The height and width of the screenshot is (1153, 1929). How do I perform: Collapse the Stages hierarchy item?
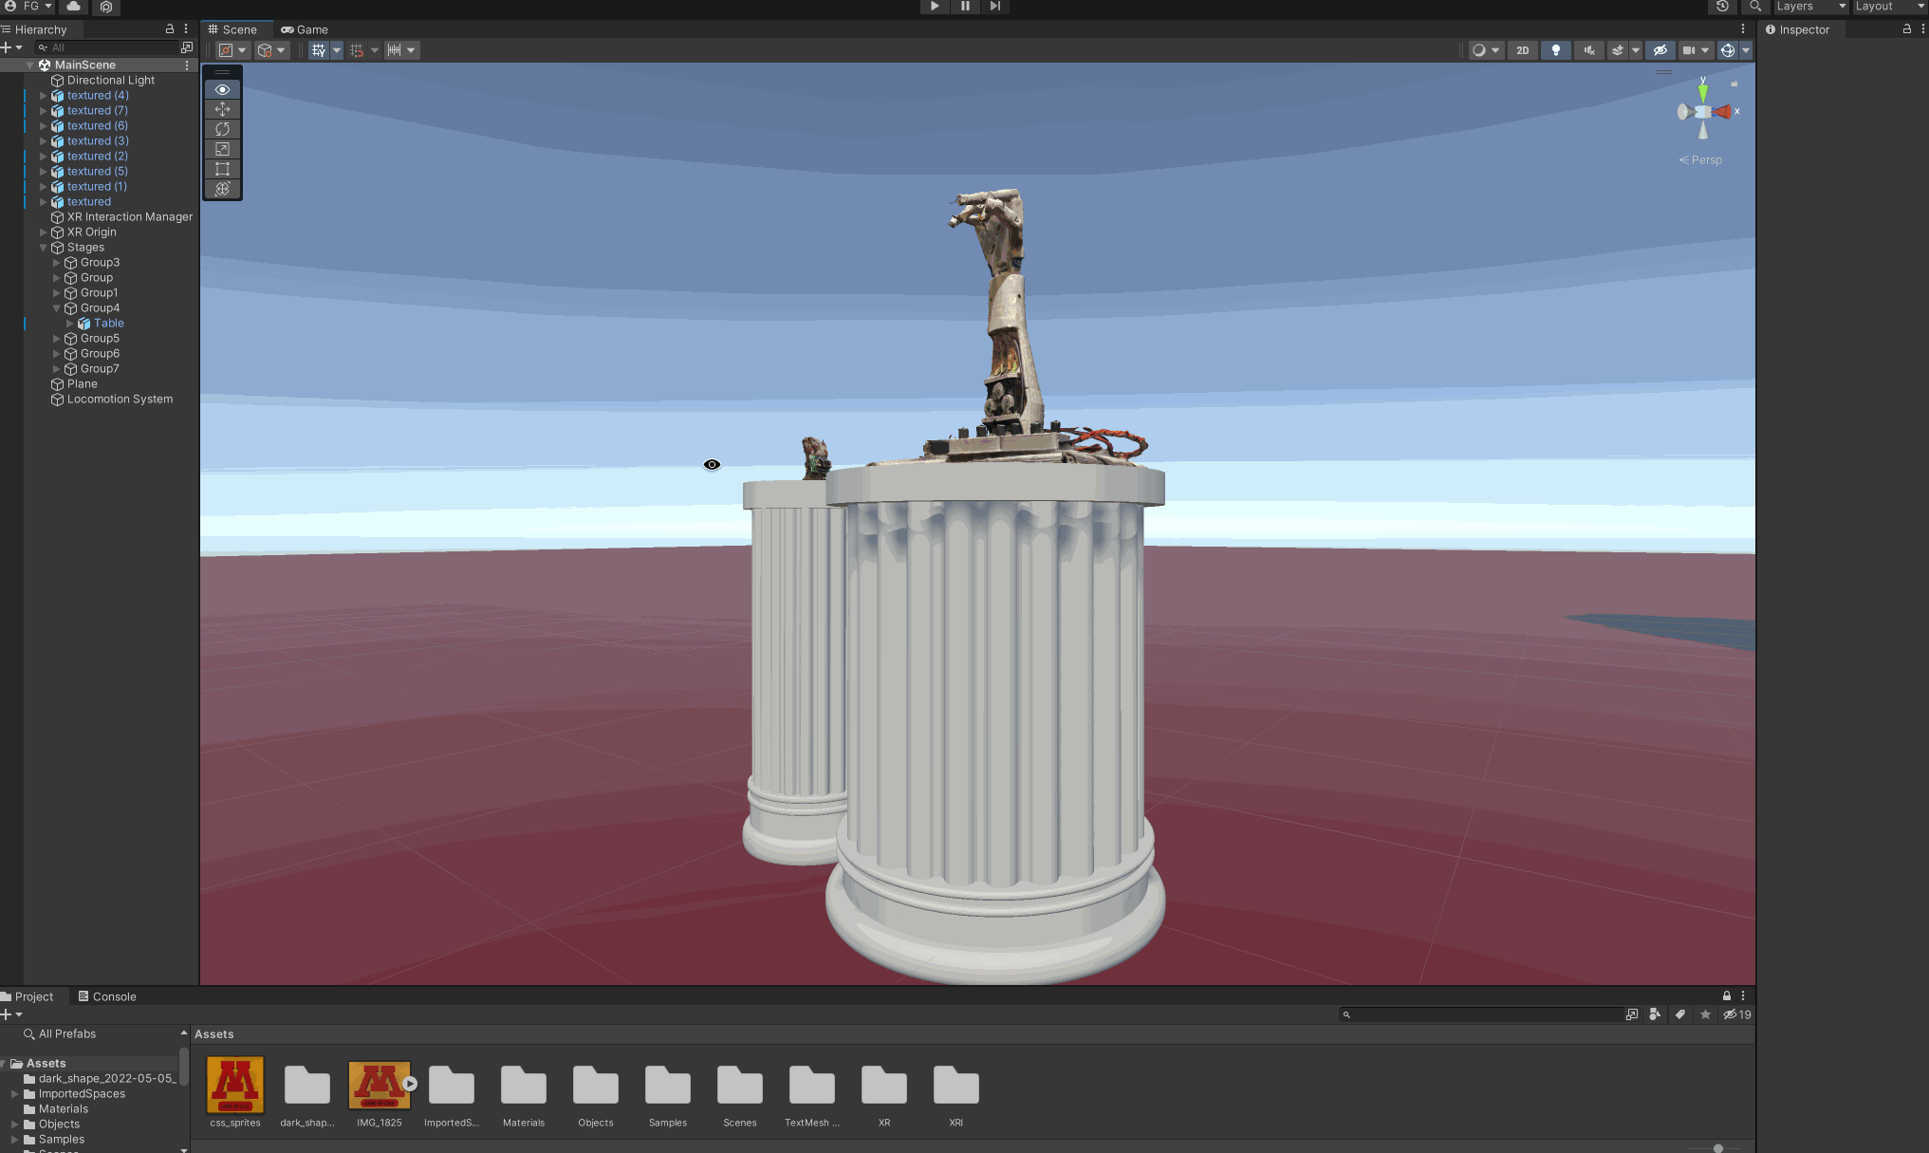43,248
